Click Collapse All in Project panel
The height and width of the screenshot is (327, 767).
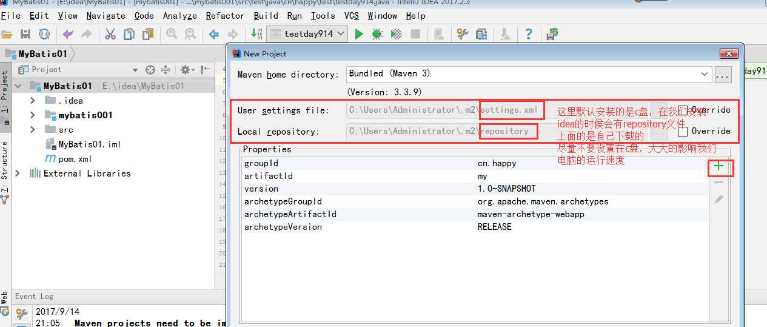165,70
